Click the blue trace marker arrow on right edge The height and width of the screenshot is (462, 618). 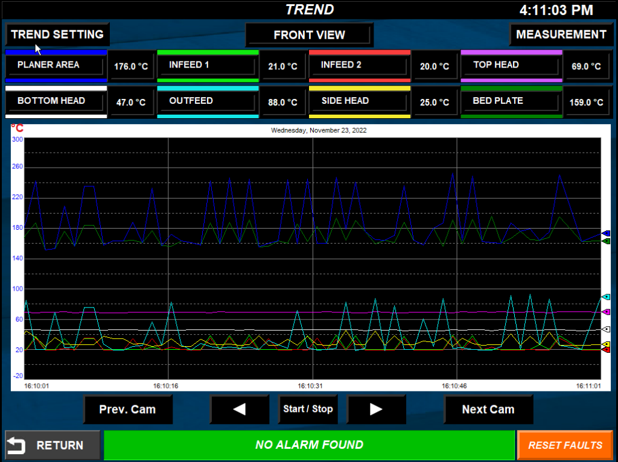(605, 233)
